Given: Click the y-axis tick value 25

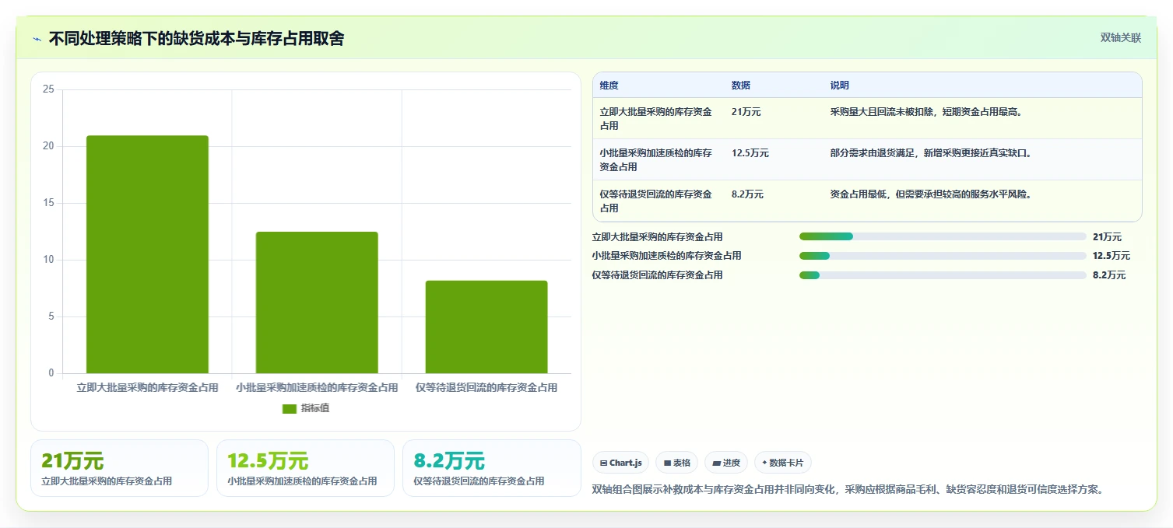Looking at the screenshot, I should pos(48,89).
